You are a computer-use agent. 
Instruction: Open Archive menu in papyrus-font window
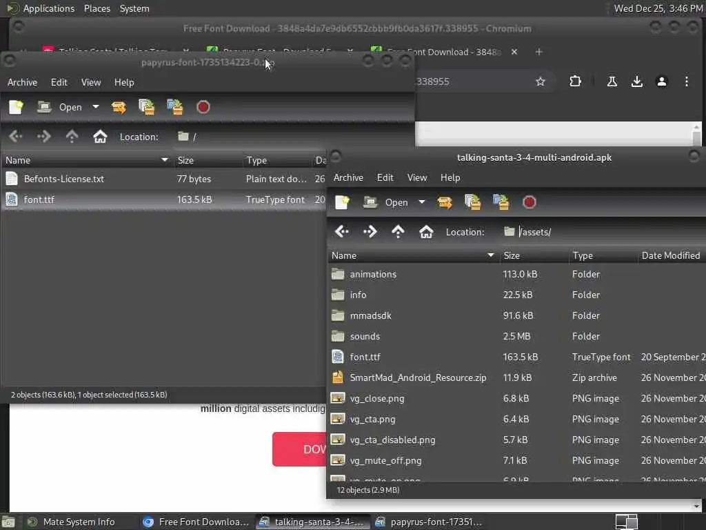(x=22, y=83)
